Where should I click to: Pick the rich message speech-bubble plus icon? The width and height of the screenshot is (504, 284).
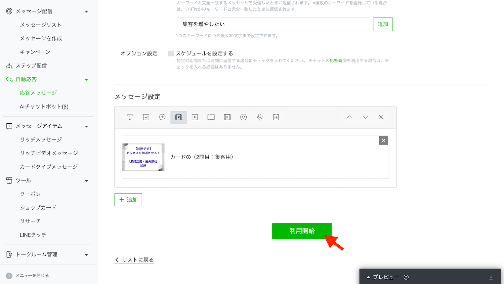pos(162,117)
